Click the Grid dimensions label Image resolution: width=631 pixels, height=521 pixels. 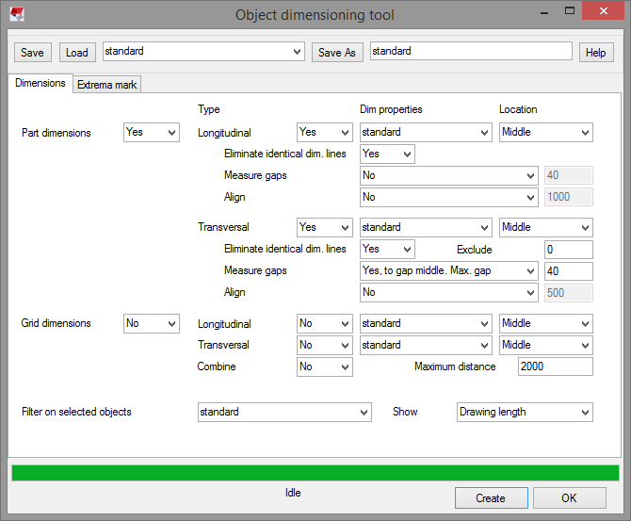tap(56, 323)
